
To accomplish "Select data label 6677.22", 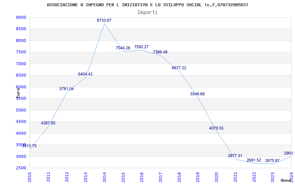I will click(179, 68).
